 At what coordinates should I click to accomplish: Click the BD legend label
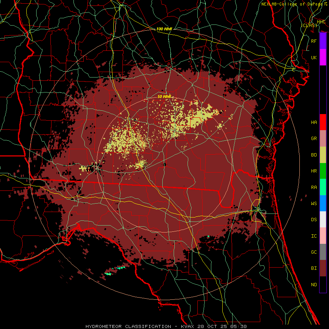(x=314, y=155)
